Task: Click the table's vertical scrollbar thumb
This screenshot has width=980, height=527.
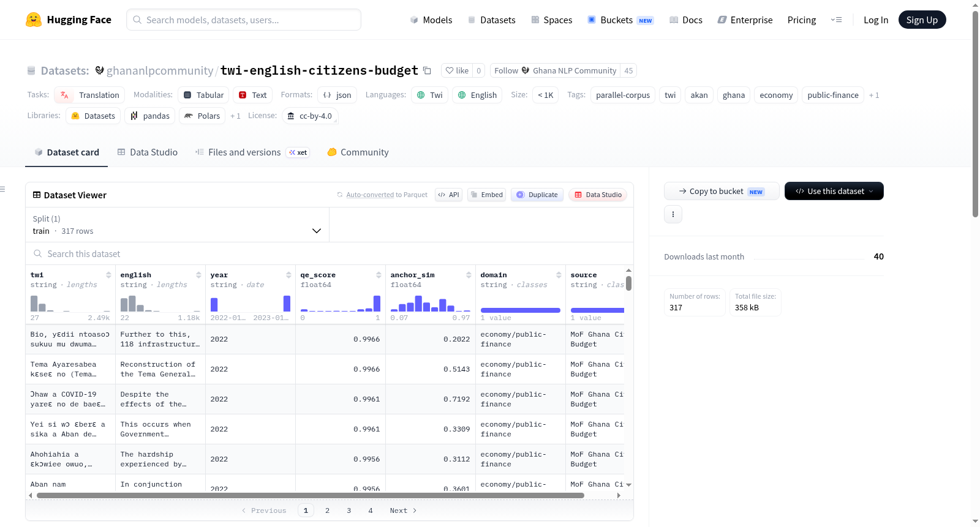Action: click(x=628, y=283)
